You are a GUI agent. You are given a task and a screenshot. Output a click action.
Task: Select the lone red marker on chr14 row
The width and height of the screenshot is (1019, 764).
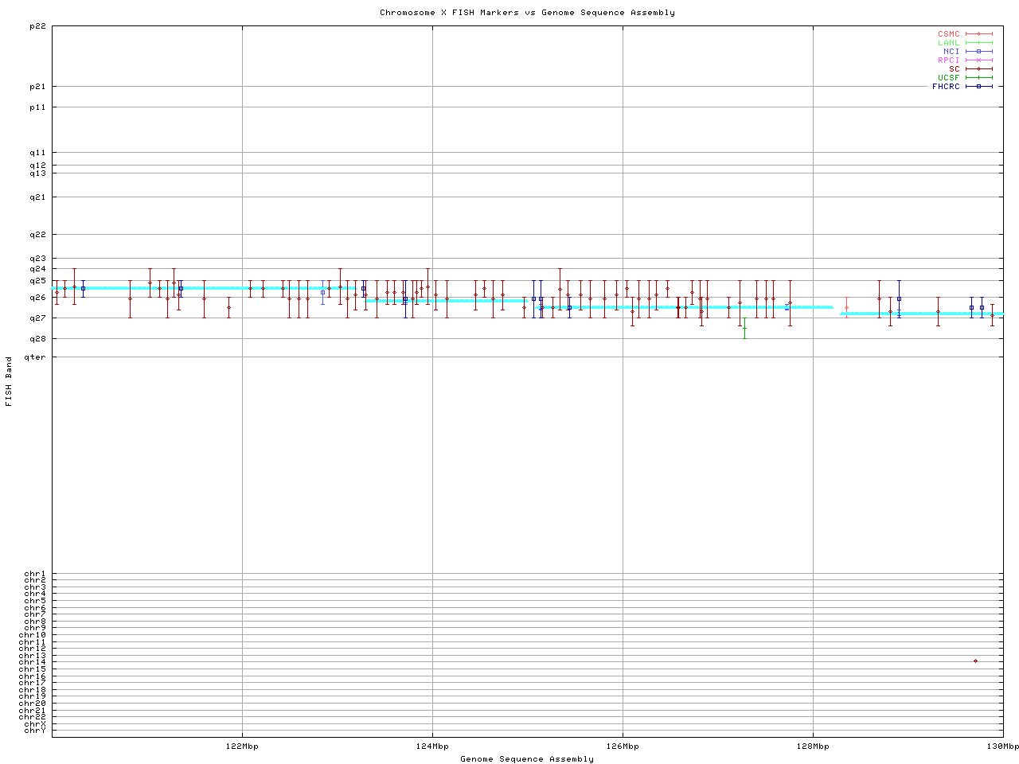point(975,661)
